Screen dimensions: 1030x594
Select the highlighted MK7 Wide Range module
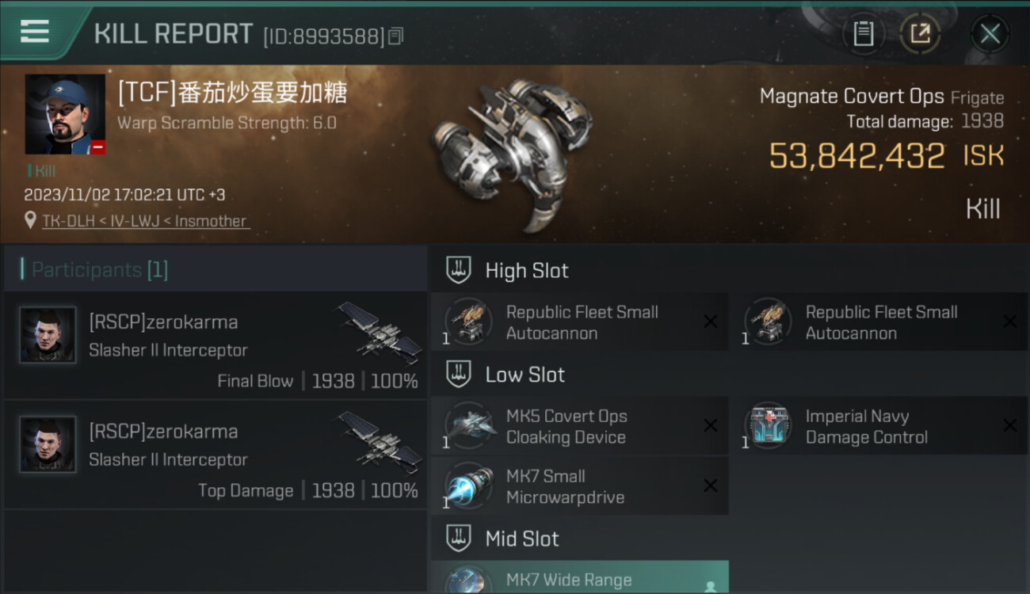point(579,577)
